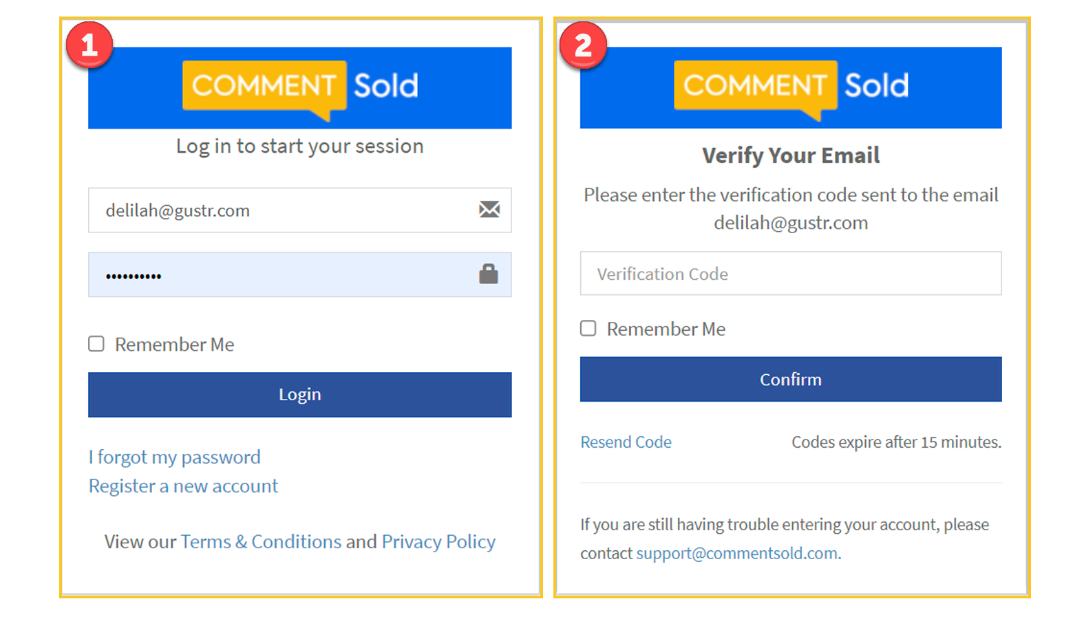Open the Privacy Policy link
This screenshot has height=619, width=1084.
pos(438,542)
